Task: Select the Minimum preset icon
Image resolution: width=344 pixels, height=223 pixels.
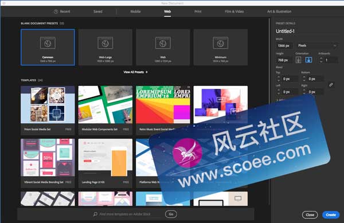Action: [x=220, y=43]
